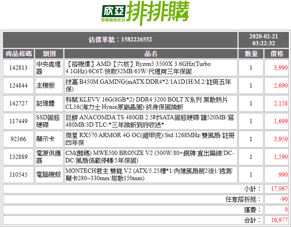Image resolution: width=291 pixels, height=227 pixels.
Task: Select category 電源供應器
Action: [48, 157]
